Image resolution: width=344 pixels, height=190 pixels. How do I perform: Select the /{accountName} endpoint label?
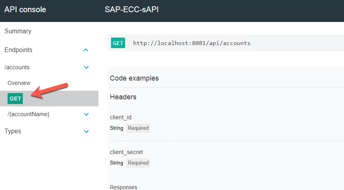tap(29, 114)
